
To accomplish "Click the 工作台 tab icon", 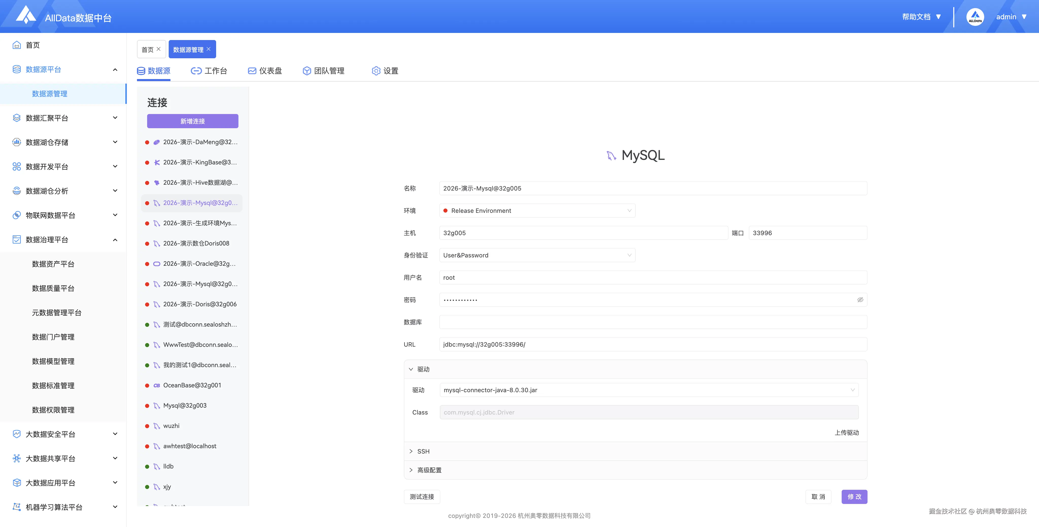I will (x=196, y=71).
